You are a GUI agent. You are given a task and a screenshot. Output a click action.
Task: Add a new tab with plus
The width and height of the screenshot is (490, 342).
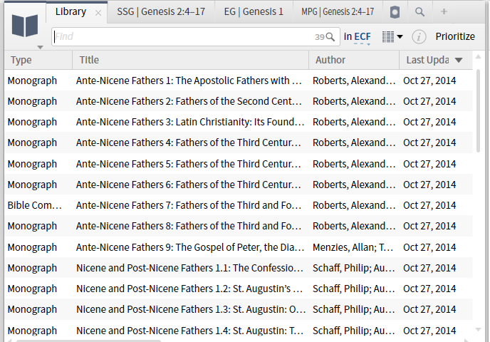pyautogui.click(x=444, y=11)
